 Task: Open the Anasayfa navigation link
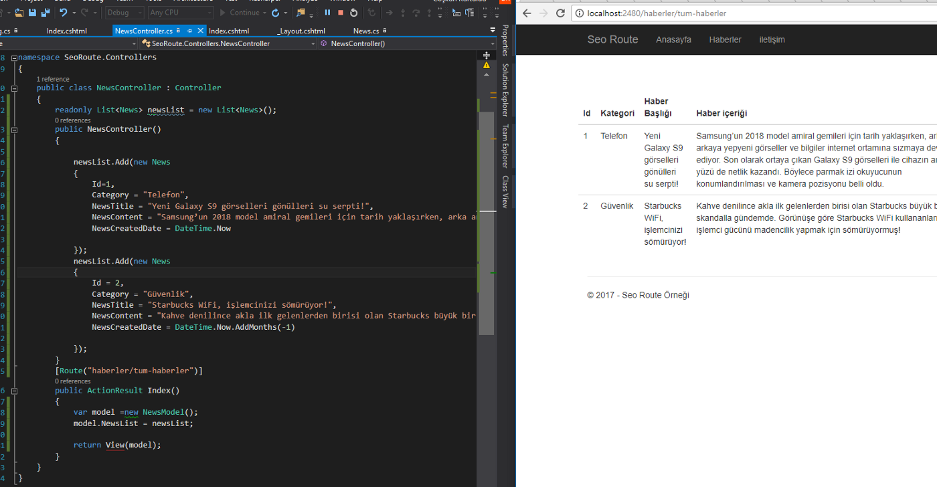pos(673,39)
